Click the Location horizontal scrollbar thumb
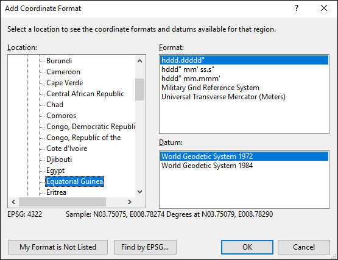This screenshot has height=260, width=338. click(x=63, y=202)
